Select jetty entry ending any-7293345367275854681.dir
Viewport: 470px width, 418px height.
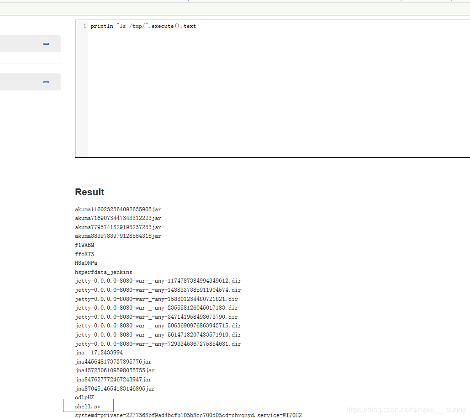(x=158, y=344)
